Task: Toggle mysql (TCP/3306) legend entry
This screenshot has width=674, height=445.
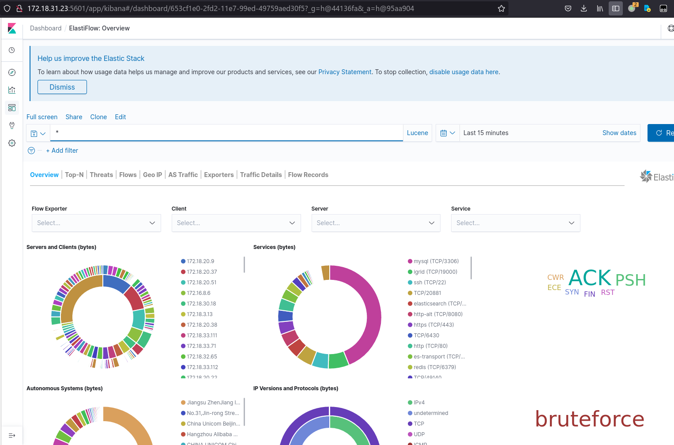Action: click(433, 261)
